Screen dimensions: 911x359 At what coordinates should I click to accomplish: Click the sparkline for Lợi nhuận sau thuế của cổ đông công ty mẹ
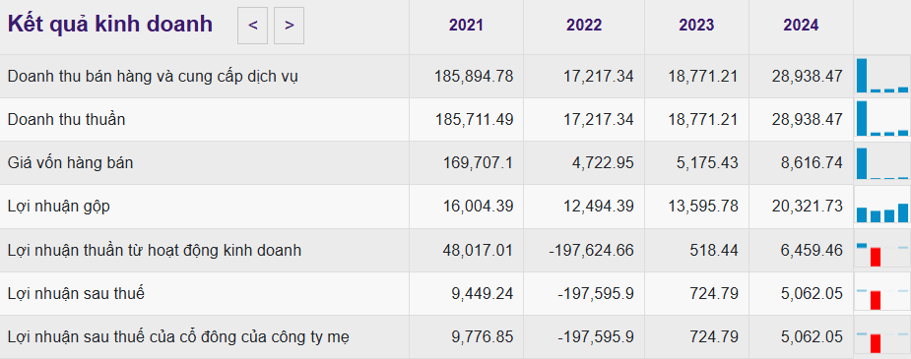pos(882,337)
